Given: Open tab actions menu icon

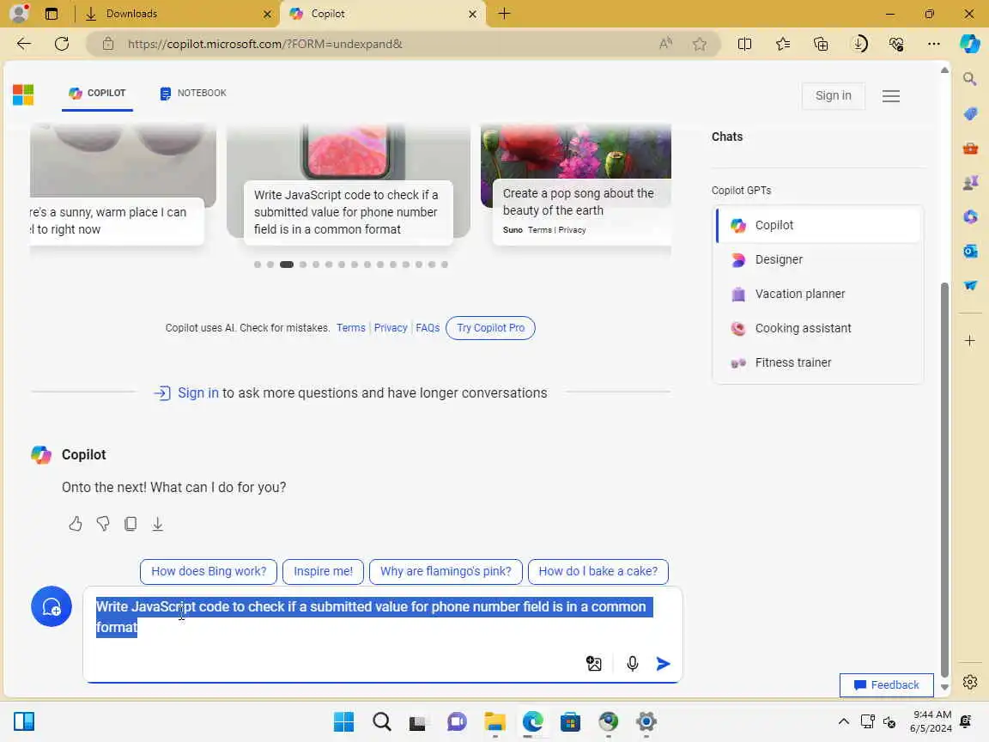Looking at the screenshot, I should (x=52, y=13).
